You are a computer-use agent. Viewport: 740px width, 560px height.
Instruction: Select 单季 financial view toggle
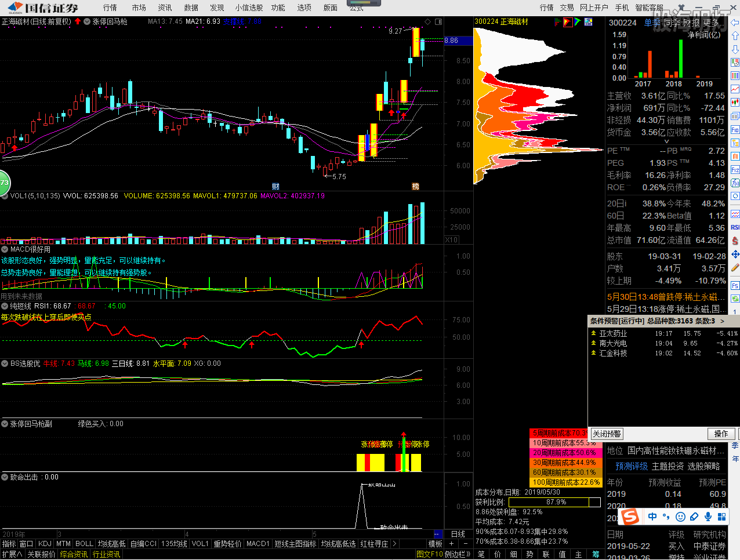click(x=652, y=23)
